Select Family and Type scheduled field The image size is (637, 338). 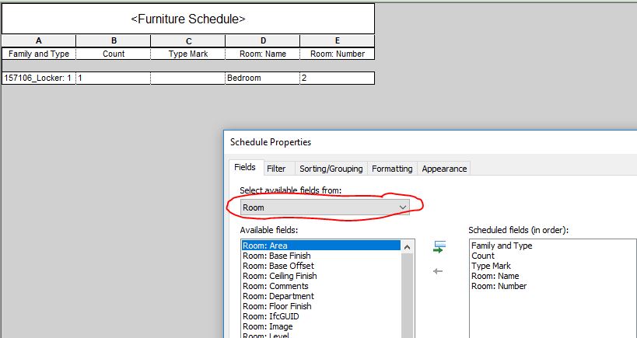tap(502, 246)
